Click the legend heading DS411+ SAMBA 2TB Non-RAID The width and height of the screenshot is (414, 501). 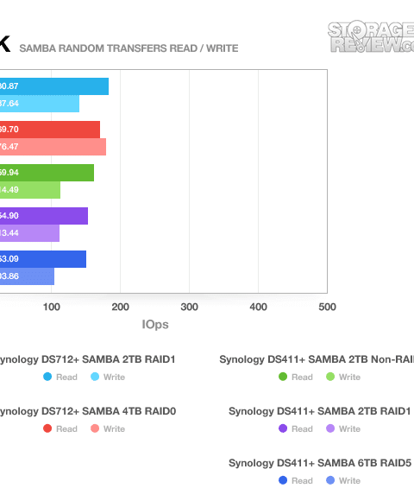click(317, 359)
